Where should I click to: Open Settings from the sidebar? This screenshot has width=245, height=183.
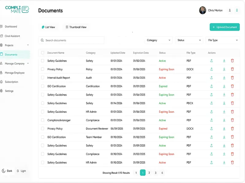9,91
